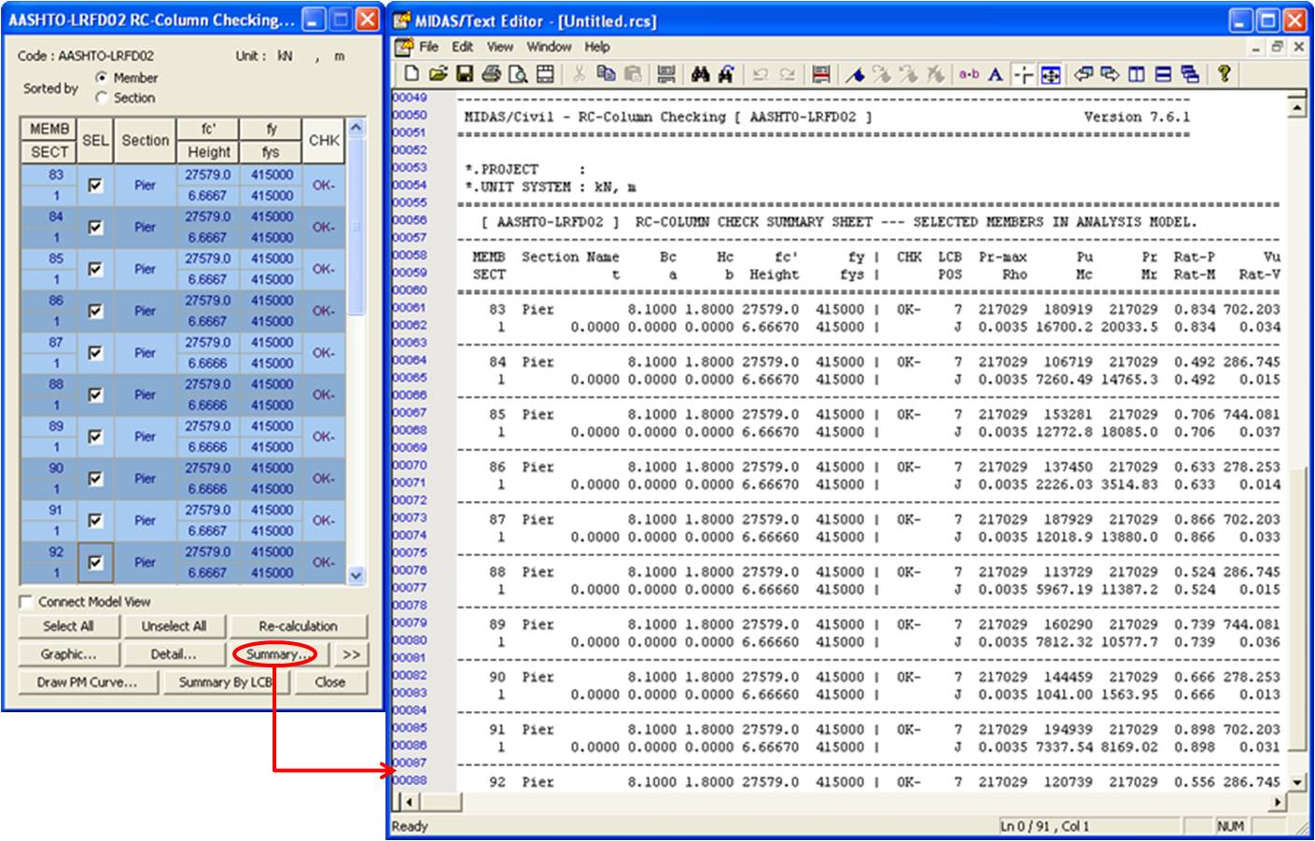This screenshot has width=1315, height=841.
Task: Click the Draw PM Curve... button
Action: pos(87,682)
